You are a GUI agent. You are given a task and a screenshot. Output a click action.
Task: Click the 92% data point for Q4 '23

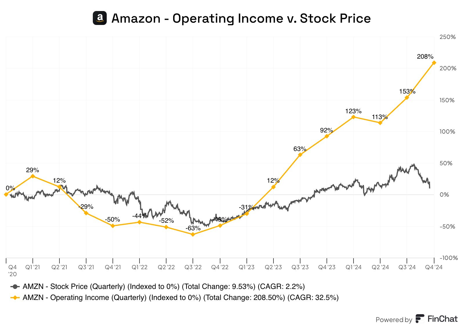327,136
